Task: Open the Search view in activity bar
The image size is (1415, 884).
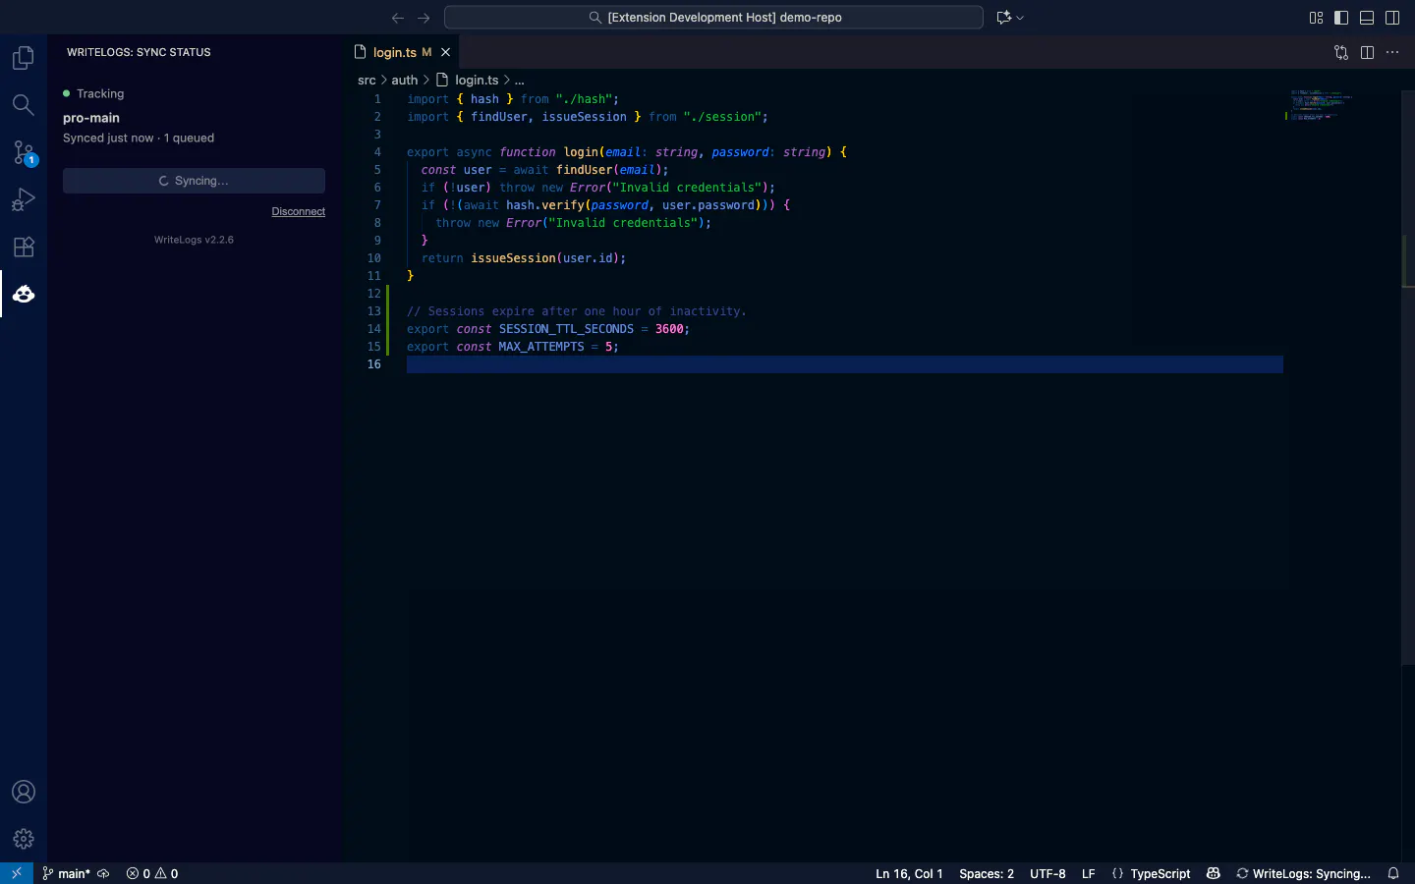Action: [24, 105]
